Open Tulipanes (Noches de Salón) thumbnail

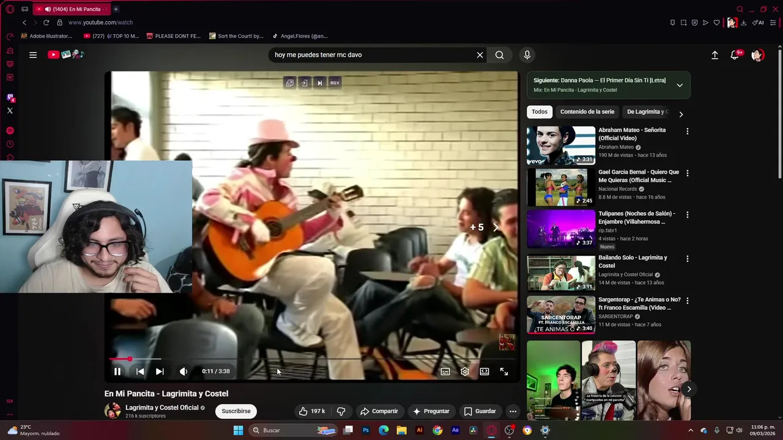tap(561, 229)
